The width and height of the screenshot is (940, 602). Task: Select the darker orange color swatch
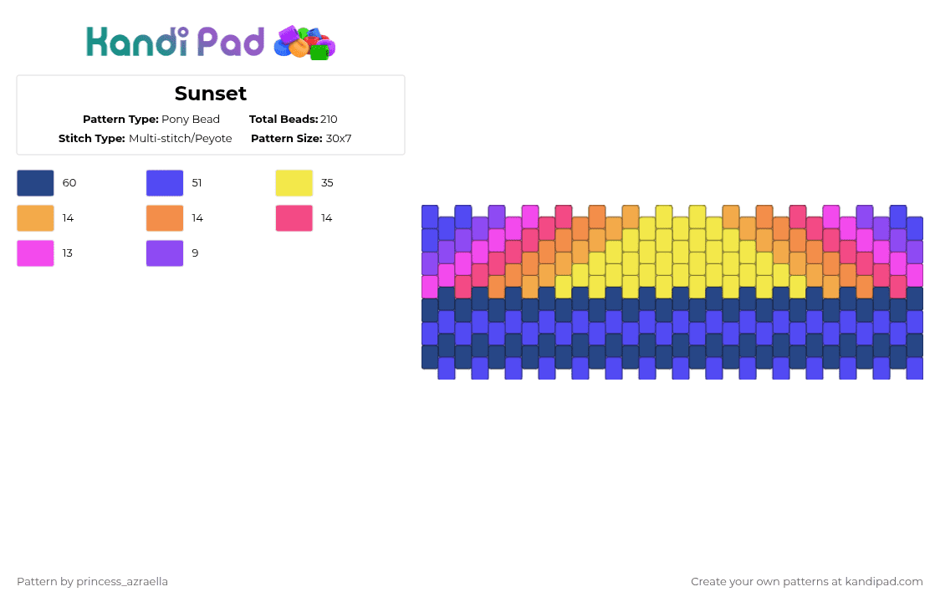(x=165, y=218)
